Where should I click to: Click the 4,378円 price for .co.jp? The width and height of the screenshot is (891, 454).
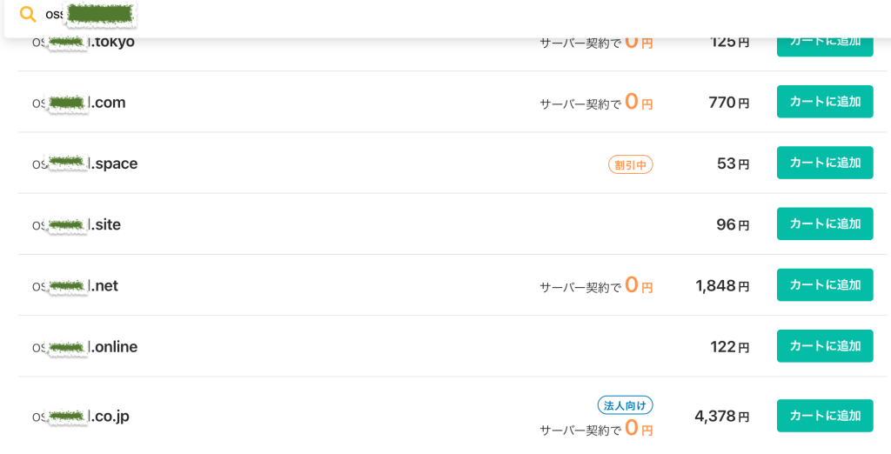(x=721, y=417)
